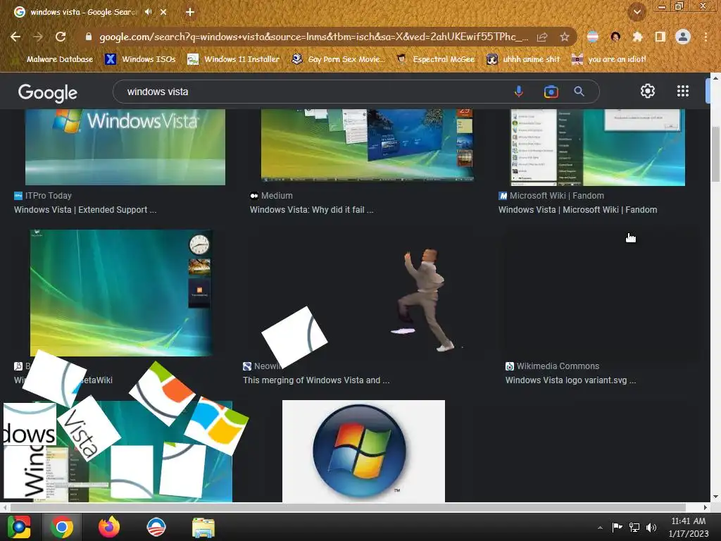Launch Firefox from the taskbar
Image resolution: width=721 pixels, height=541 pixels.
click(109, 527)
